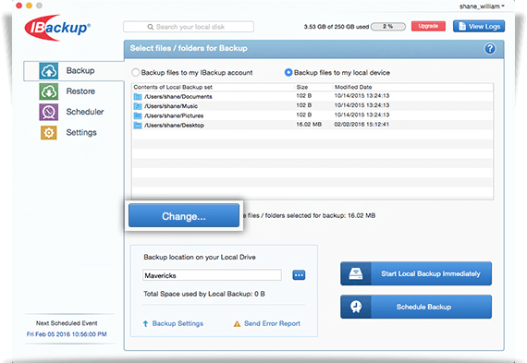527x363 pixels.
Task: Select Backup files to my IBackup account
Action: point(135,73)
